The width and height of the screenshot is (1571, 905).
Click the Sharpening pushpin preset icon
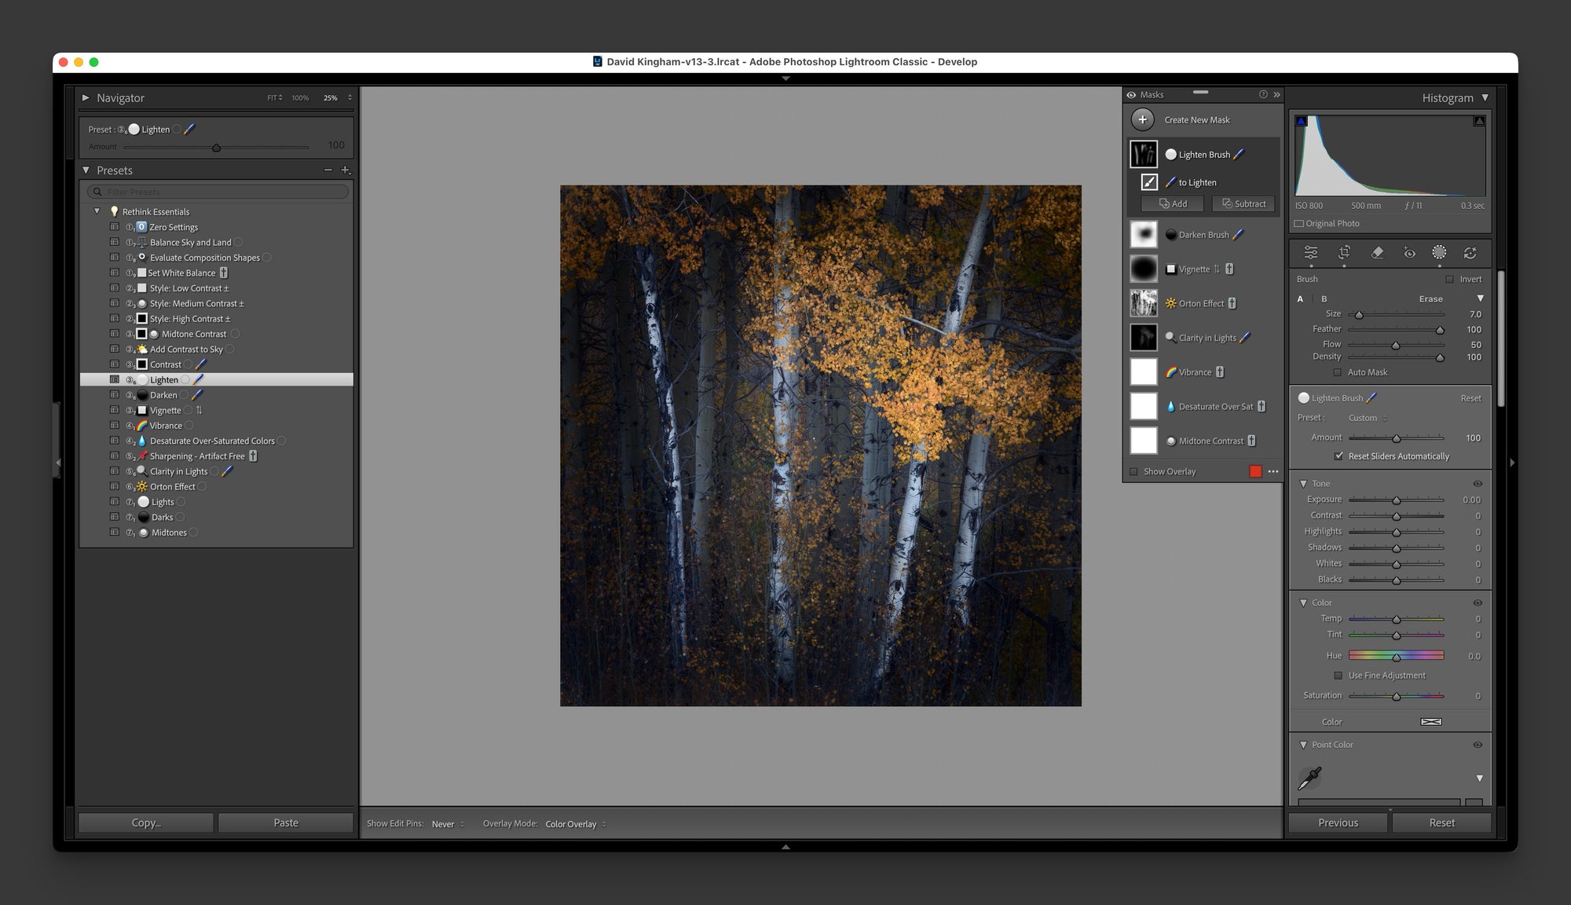[x=142, y=456]
